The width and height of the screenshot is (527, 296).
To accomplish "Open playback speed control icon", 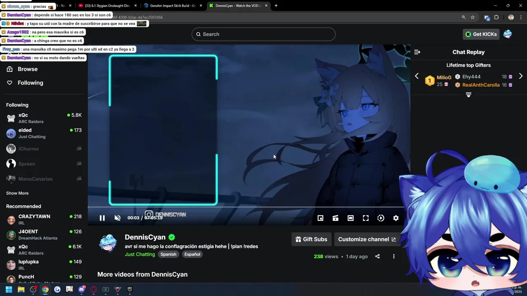I will click(381, 218).
